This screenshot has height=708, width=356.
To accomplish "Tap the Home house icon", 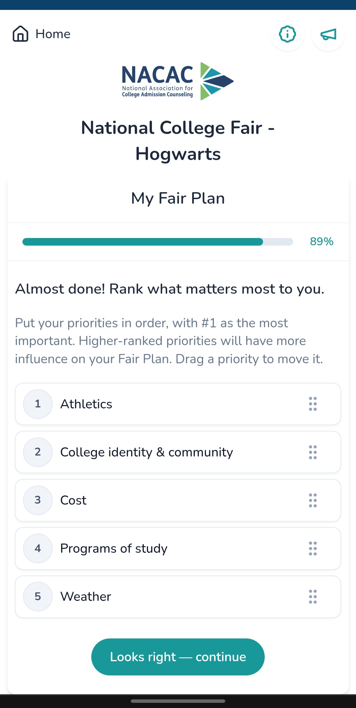I will click(20, 34).
